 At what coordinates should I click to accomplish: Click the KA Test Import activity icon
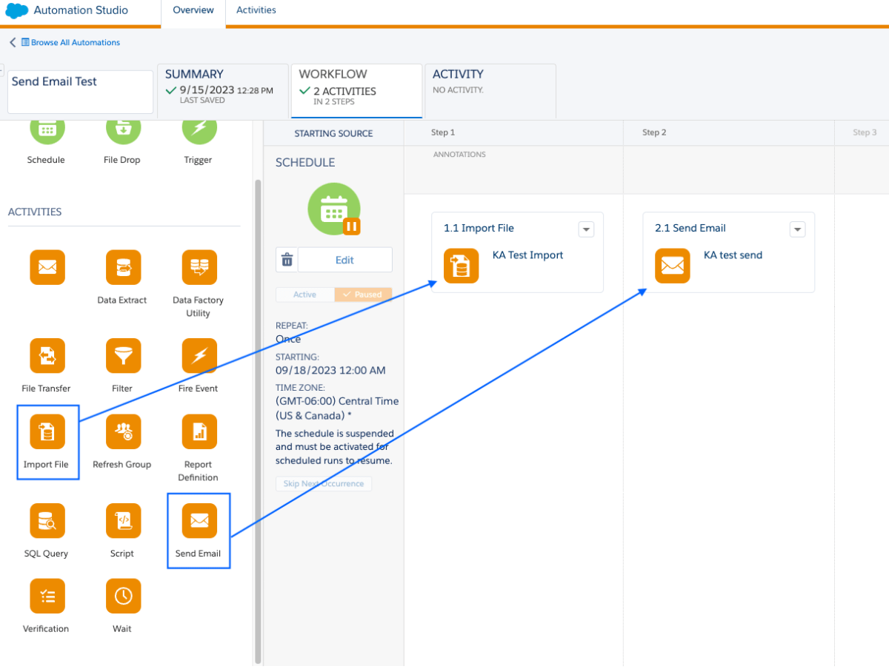click(x=462, y=266)
